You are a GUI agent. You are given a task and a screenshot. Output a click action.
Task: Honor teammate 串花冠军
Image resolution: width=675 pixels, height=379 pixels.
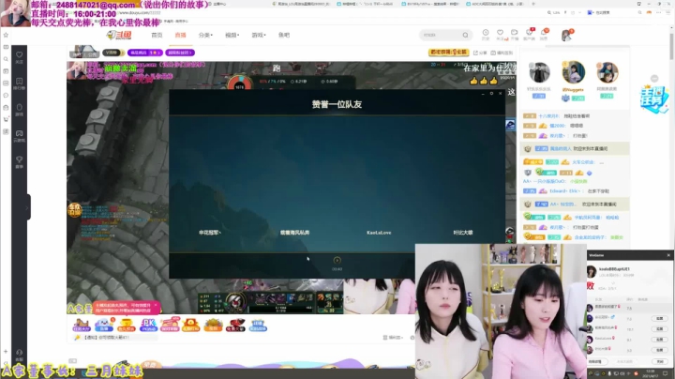(210, 233)
